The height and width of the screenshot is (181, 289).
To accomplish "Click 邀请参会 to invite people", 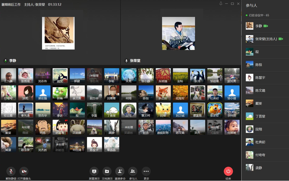I will (x=120, y=171).
